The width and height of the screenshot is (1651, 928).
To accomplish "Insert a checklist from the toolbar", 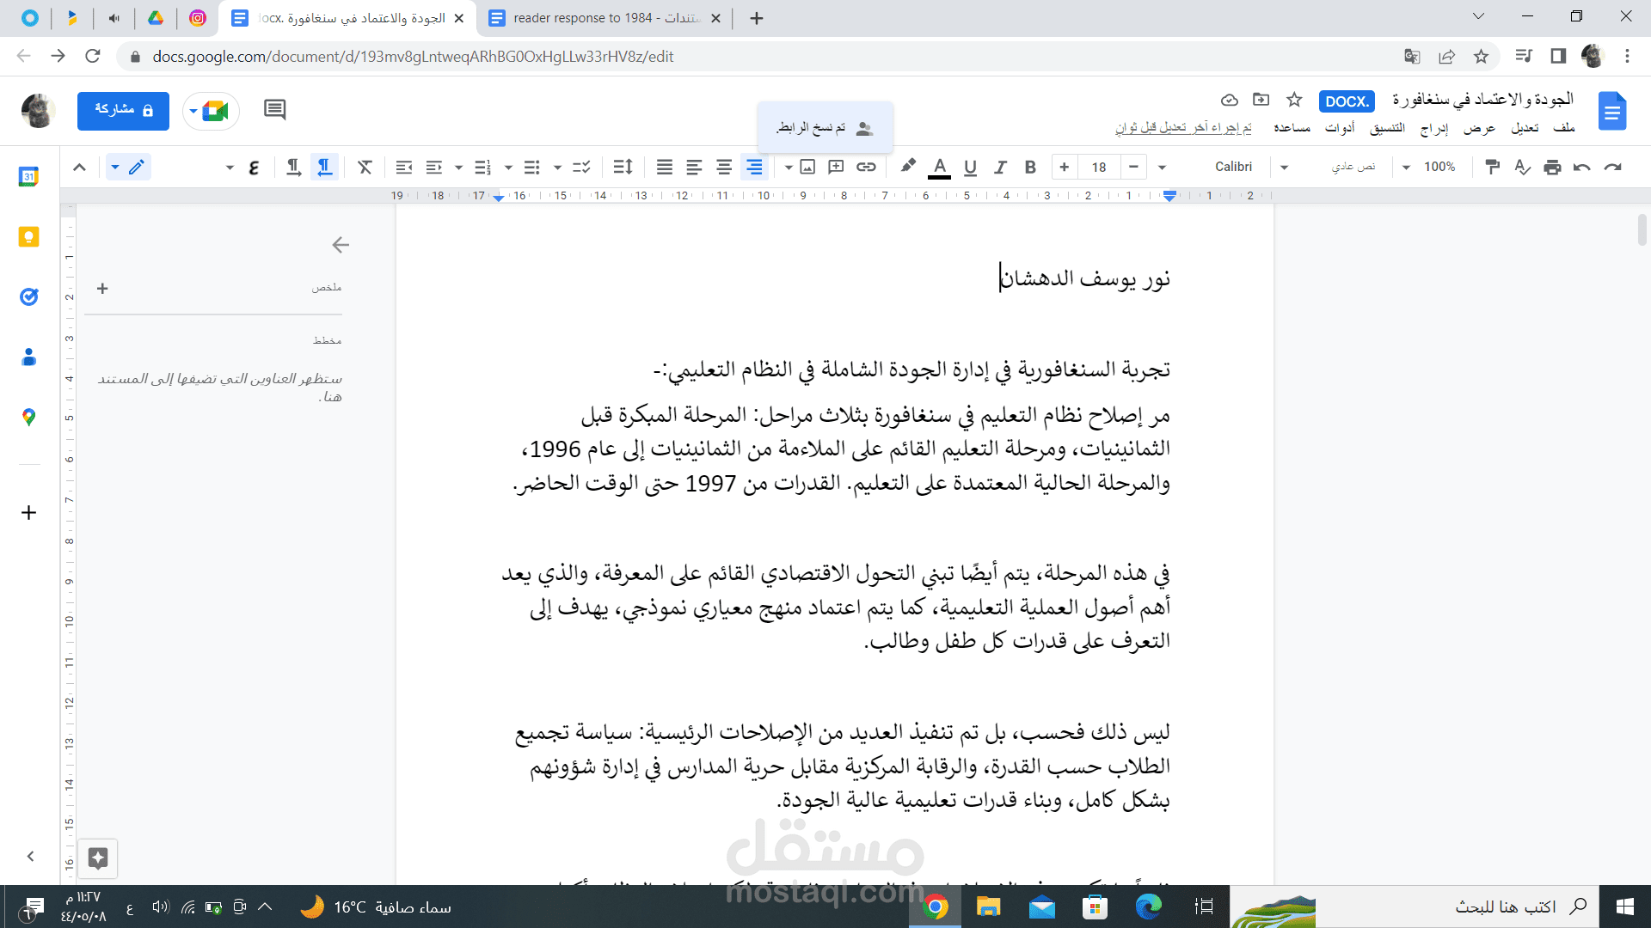I will coord(581,167).
